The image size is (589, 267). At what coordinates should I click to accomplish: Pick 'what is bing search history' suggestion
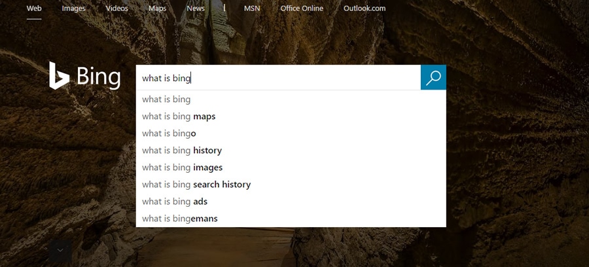pos(196,185)
